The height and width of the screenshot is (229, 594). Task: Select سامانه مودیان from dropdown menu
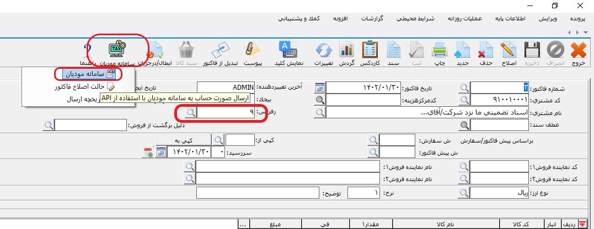[88, 74]
